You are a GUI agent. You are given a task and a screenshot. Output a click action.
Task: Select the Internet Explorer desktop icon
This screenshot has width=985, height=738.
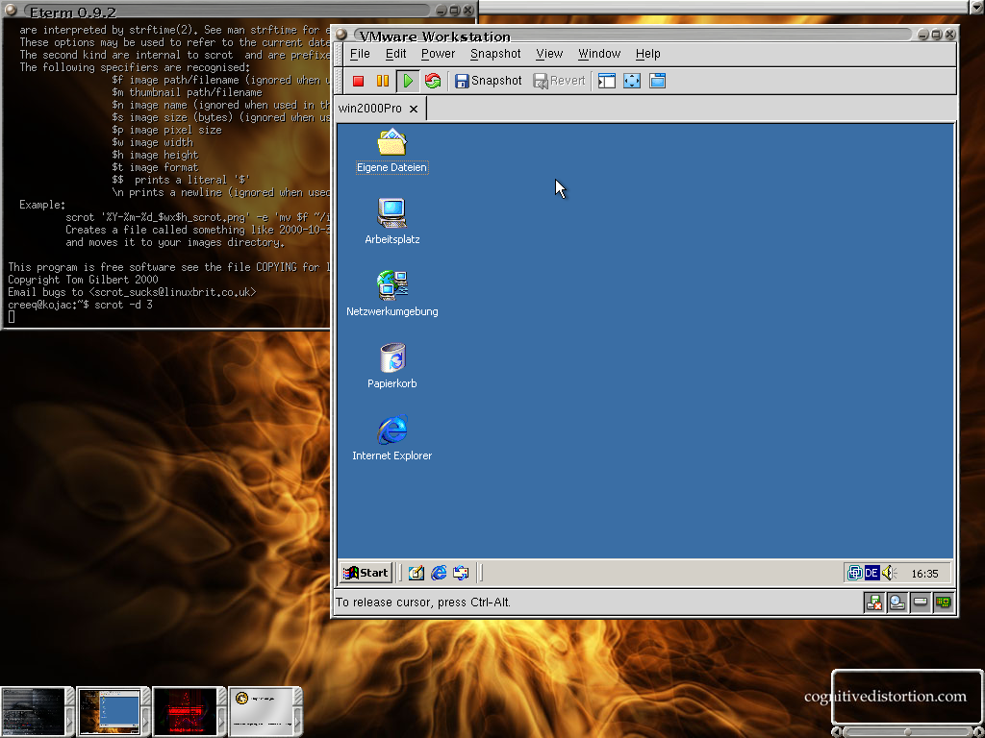coord(392,438)
